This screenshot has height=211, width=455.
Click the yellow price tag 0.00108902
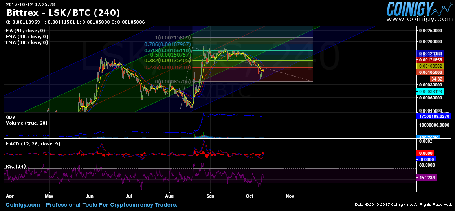pos(430,66)
